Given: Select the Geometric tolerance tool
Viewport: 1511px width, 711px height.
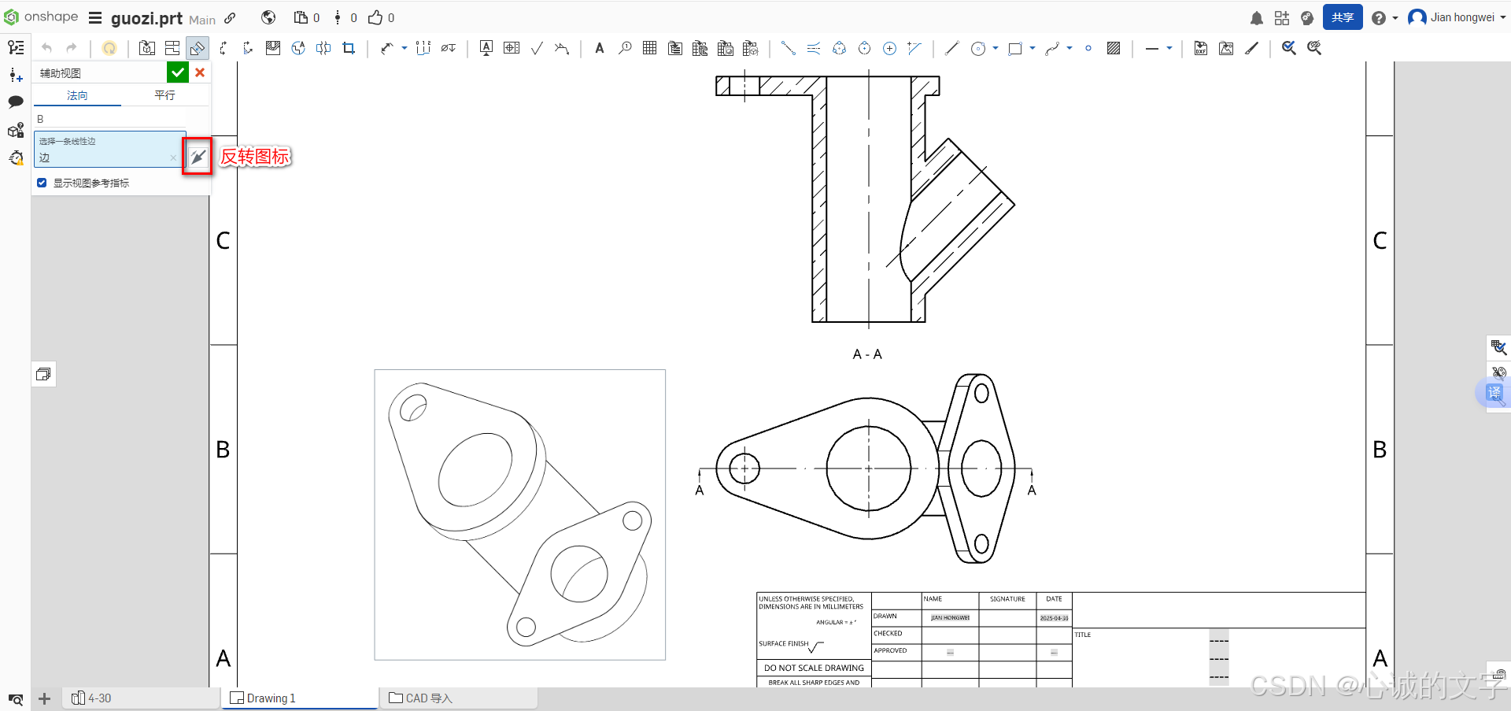Looking at the screenshot, I should [512, 48].
